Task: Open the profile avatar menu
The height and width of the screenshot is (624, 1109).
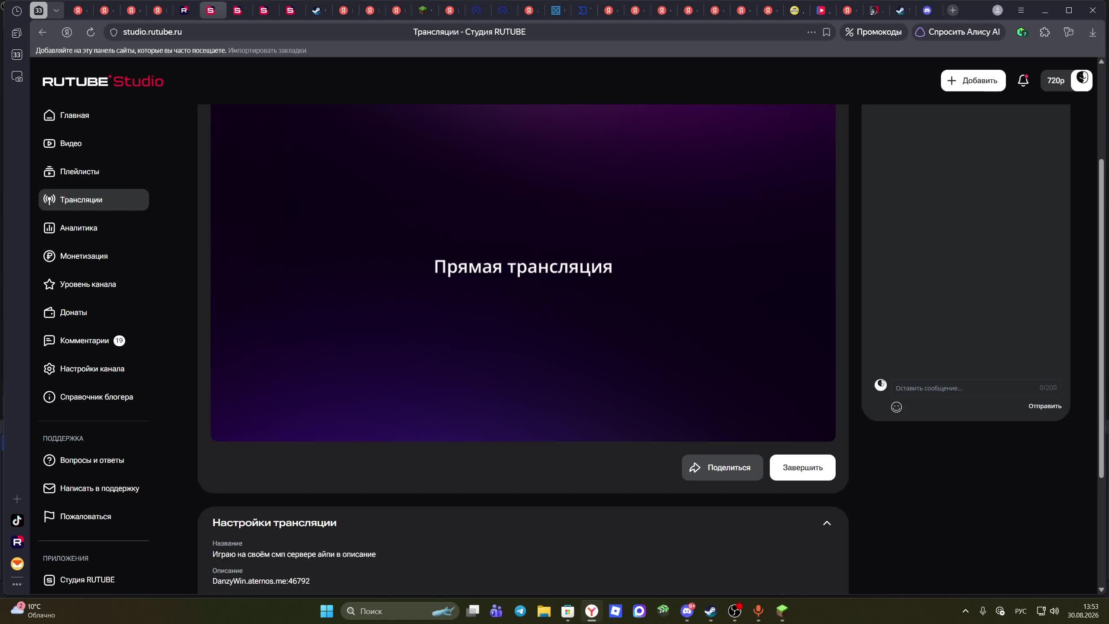Action: 1082,80
